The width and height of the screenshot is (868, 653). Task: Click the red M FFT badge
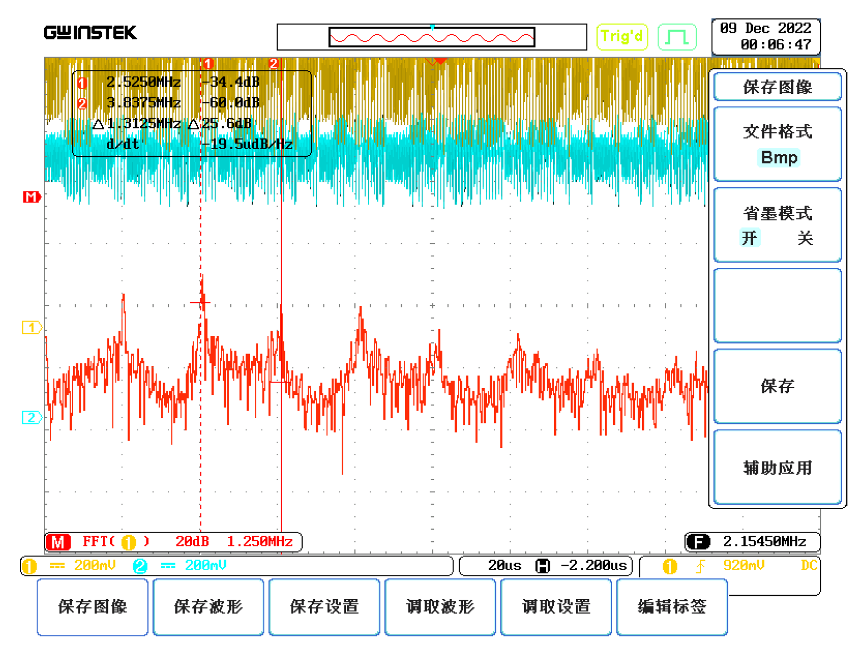click(x=58, y=542)
